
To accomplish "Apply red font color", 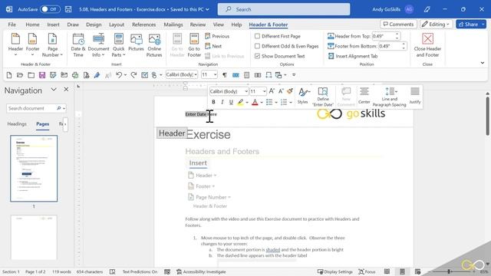I will [x=255, y=102].
